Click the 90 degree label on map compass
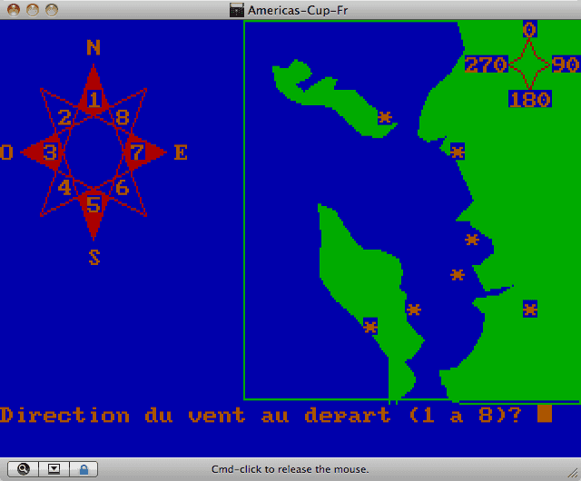The image size is (581, 481). (566, 64)
